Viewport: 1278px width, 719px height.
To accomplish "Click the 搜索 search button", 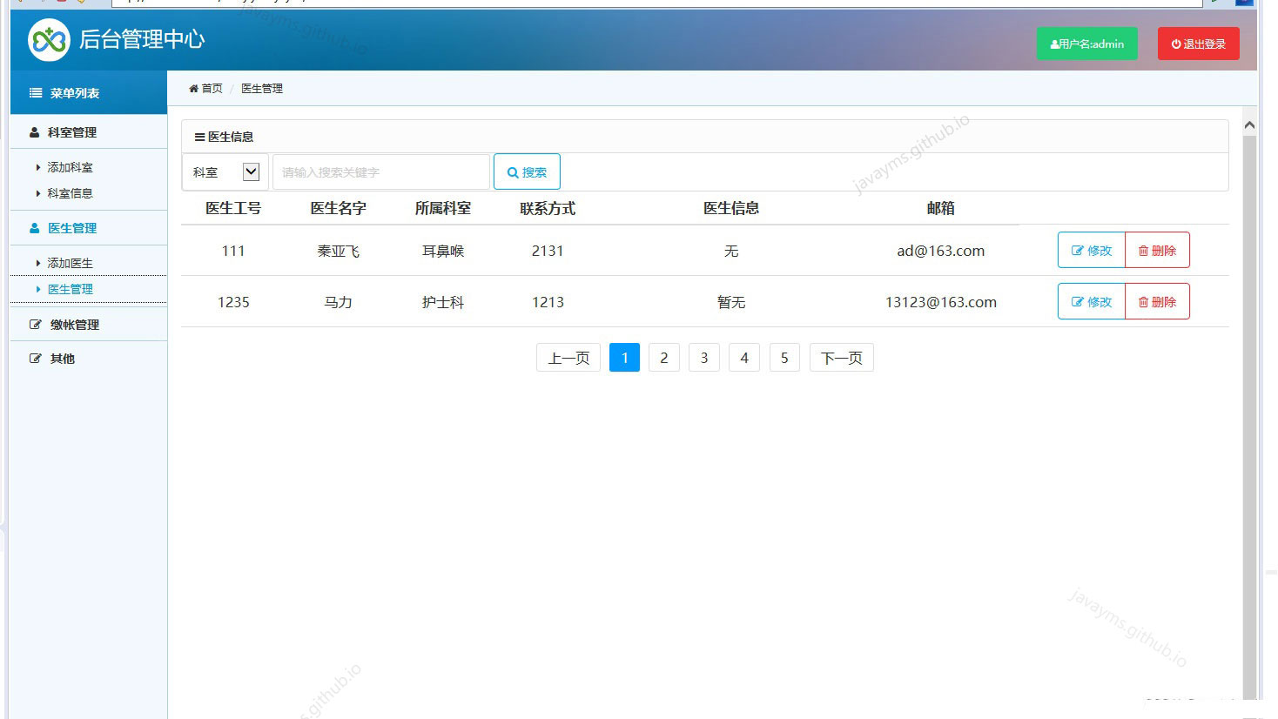I will (x=527, y=171).
